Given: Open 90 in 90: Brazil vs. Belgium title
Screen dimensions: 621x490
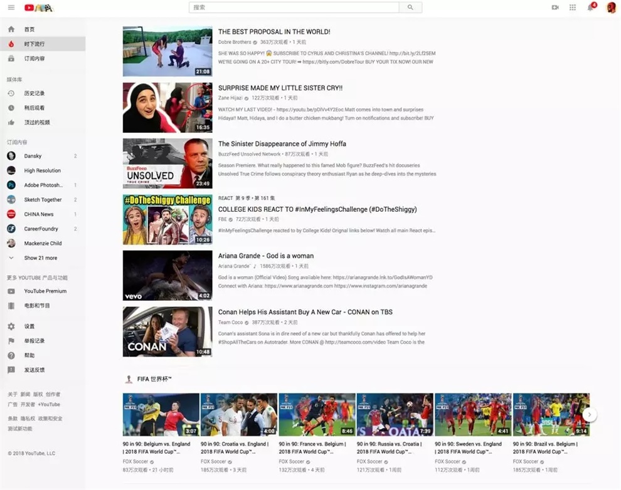Looking at the screenshot, I should [x=546, y=447].
